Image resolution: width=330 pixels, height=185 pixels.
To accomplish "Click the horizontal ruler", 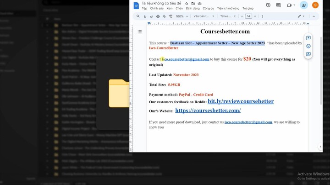I will [228, 23].
